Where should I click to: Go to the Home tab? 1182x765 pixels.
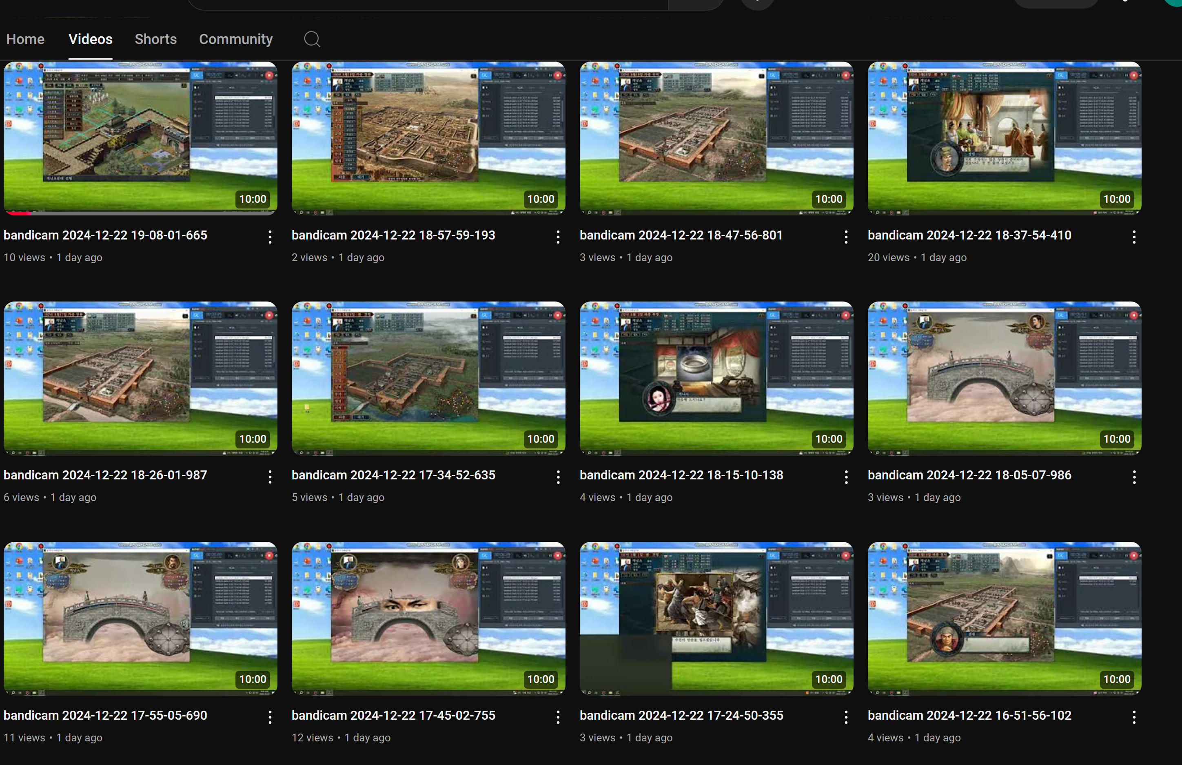click(25, 39)
